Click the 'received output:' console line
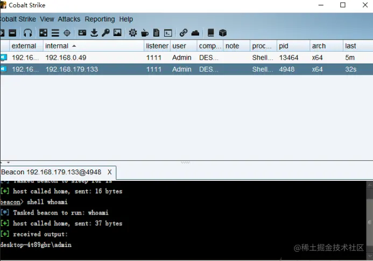This screenshot has width=373, height=261. (34, 234)
